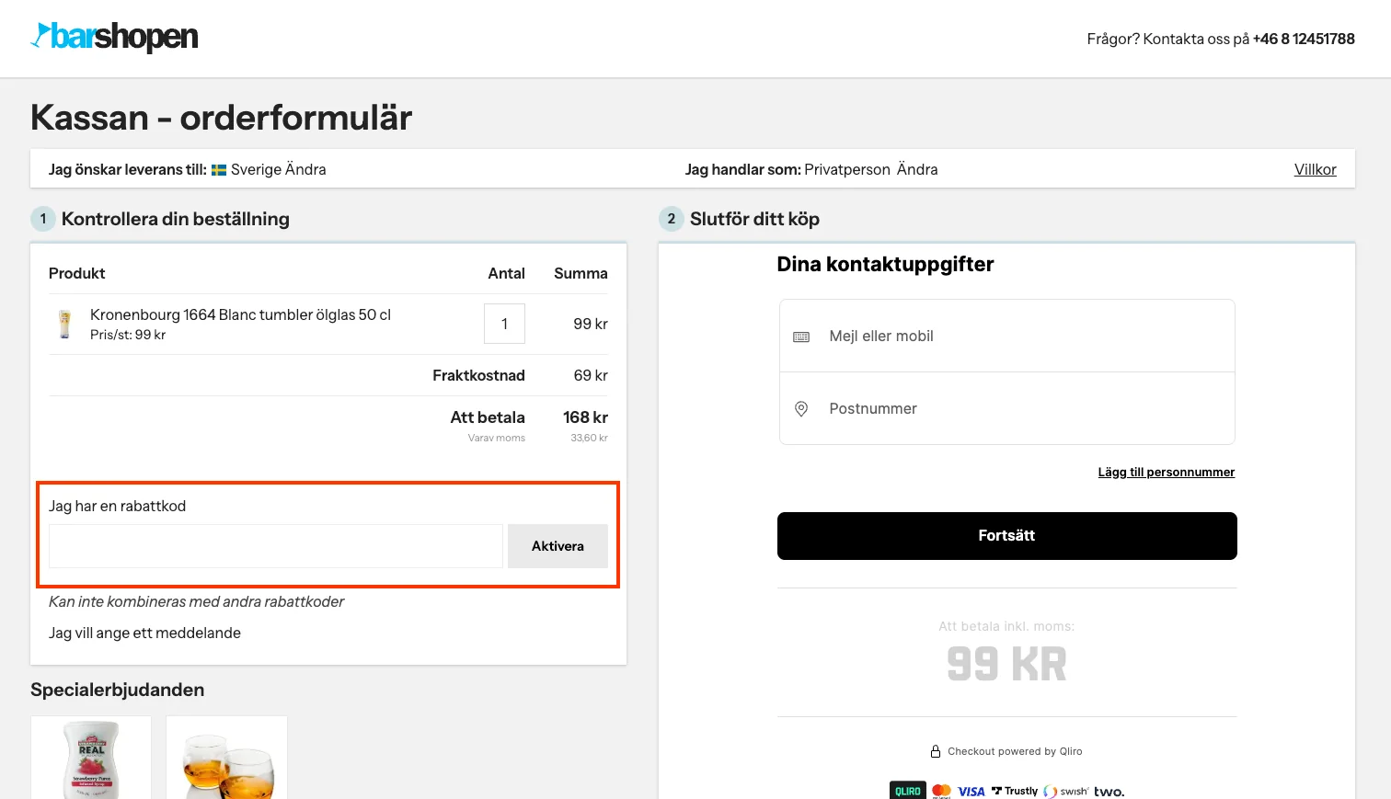1391x799 pixels.
Task: Click the quantity field showing 1
Action: (504, 324)
